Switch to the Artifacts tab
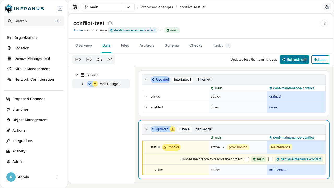The height and width of the screenshot is (188, 334). click(x=147, y=45)
